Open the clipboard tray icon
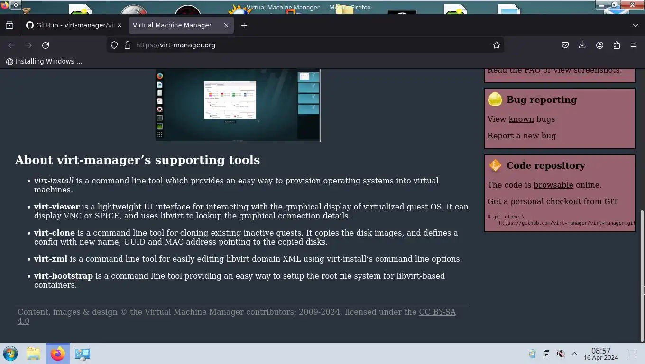This screenshot has width=645, height=364. pyautogui.click(x=546, y=354)
